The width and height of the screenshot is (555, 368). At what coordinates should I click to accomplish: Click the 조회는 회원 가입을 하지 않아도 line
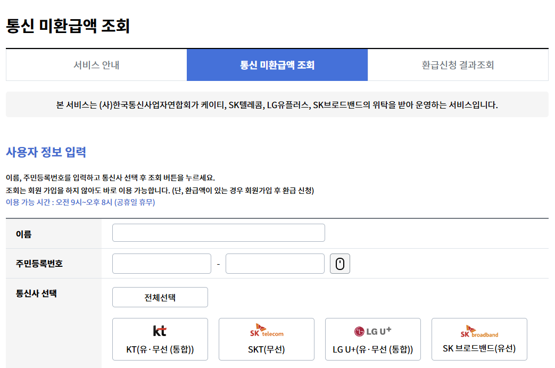(x=160, y=191)
